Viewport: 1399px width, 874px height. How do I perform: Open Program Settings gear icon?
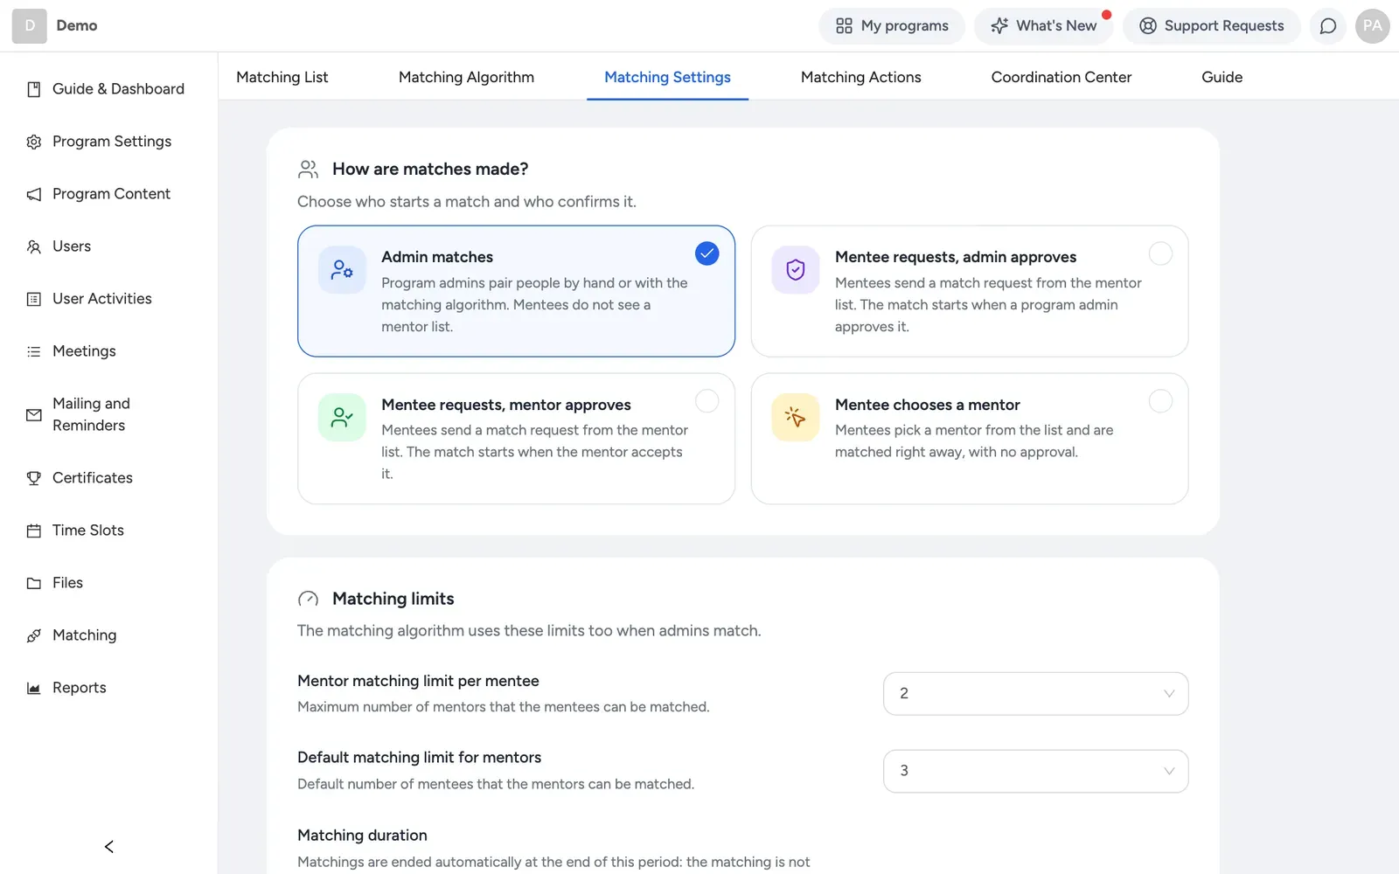click(x=34, y=142)
